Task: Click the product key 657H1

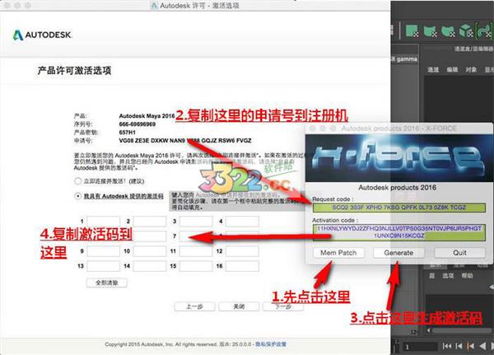Action: point(128,133)
